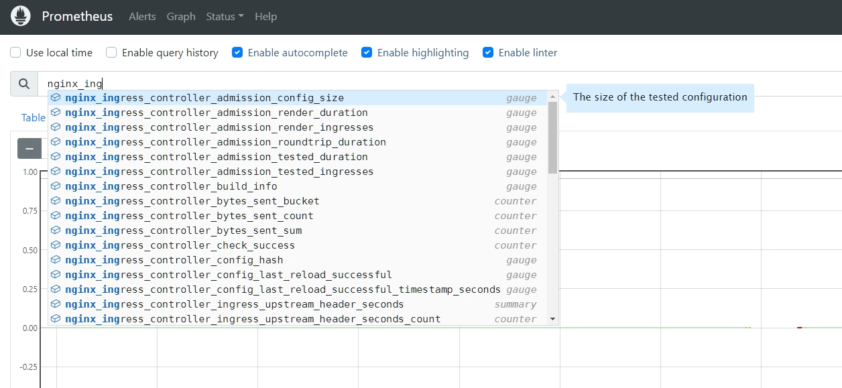Open the Alerts page in navbar
The height and width of the screenshot is (388, 842).
[142, 17]
